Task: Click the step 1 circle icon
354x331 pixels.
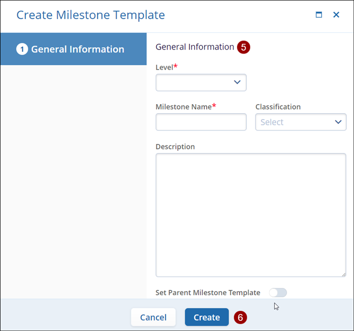Action: point(22,49)
